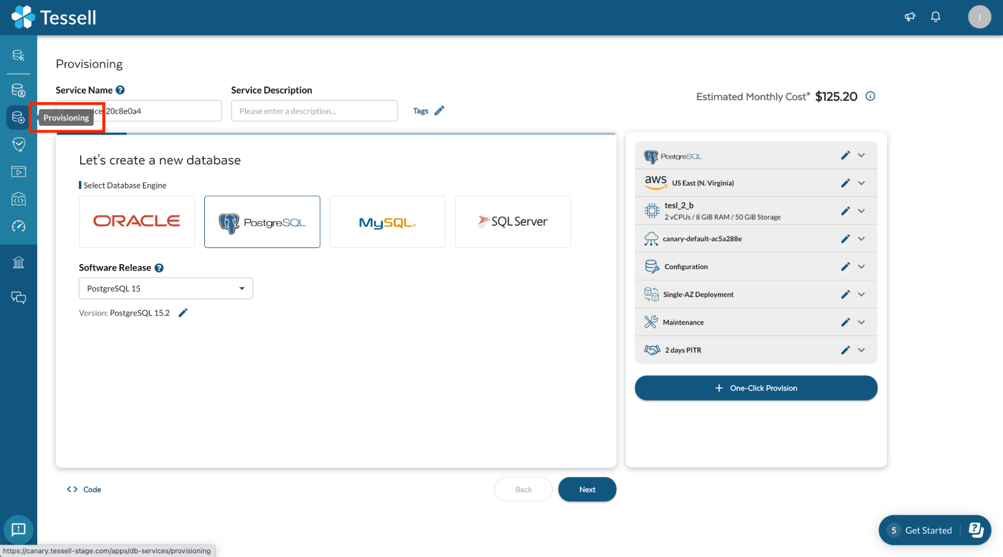1003x557 pixels.
Task: Open Code view link
Action: click(x=84, y=489)
